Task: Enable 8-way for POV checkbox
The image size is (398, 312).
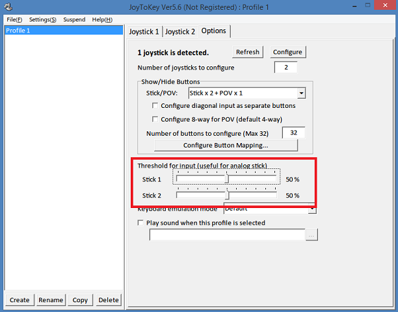Action: point(155,119)
